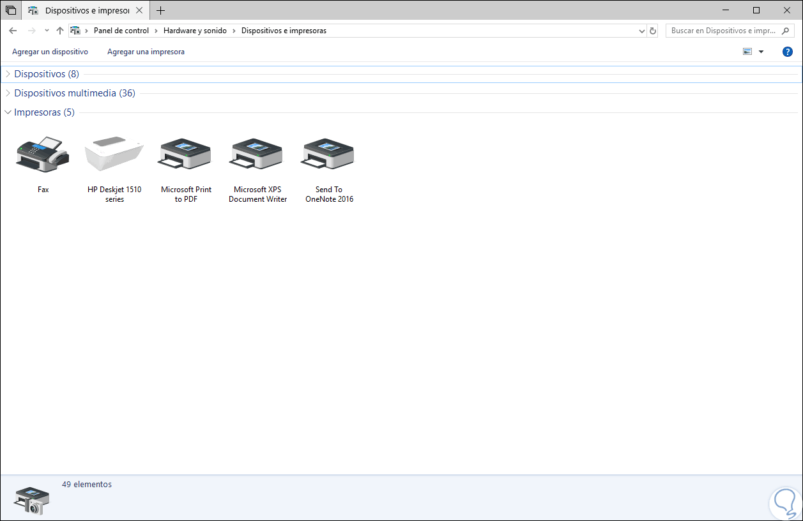The height and width of the screenshot is (521, 803).
Task: Click Agregar un dispositivo
Action: [x=50, y=52]
